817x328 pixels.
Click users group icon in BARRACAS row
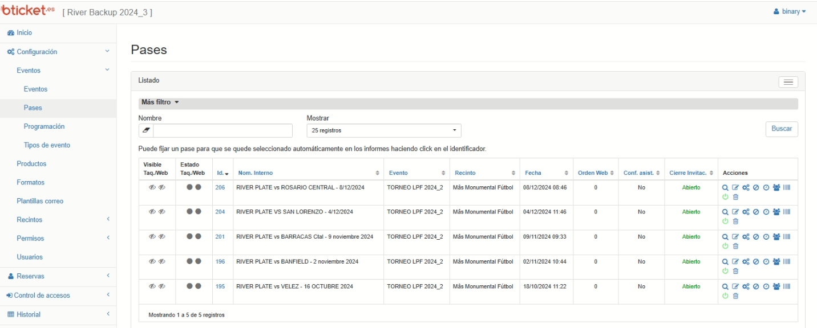[x=776, y=236]
